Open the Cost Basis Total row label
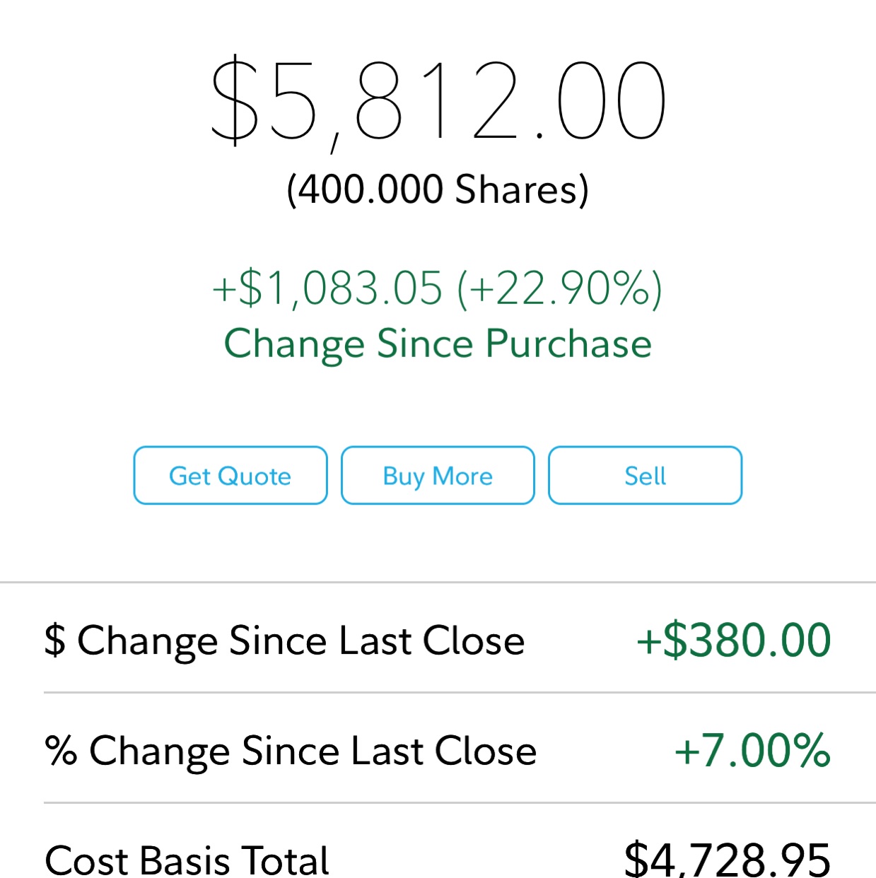This screenshot has width=876, height=878. tap(187, 860)
